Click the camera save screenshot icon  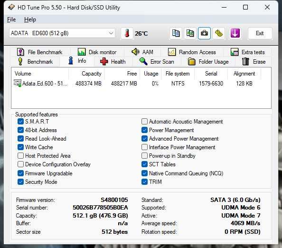204,33
